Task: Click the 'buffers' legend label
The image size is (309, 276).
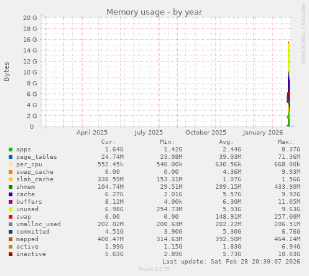Action: click(29, 202)
